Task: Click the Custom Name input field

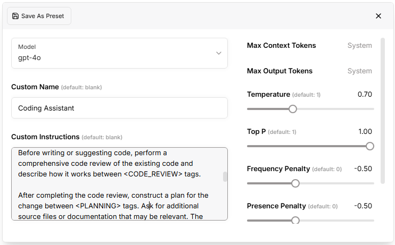Action: (x=119, y=108)
